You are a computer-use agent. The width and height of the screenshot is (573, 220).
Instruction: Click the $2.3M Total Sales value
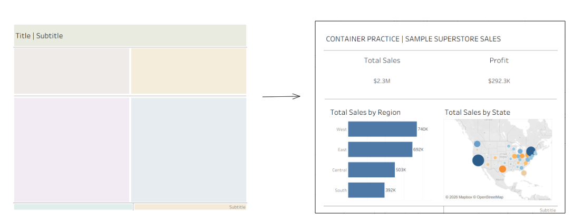tap(382, 81)
